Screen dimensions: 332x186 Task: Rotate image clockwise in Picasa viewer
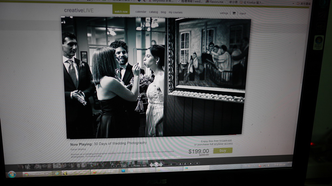[x=185, y=163]
